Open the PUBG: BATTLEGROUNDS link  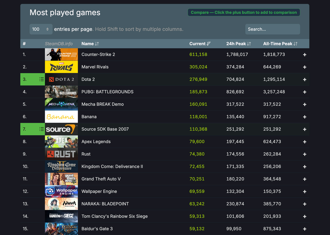tap(108, 92)
